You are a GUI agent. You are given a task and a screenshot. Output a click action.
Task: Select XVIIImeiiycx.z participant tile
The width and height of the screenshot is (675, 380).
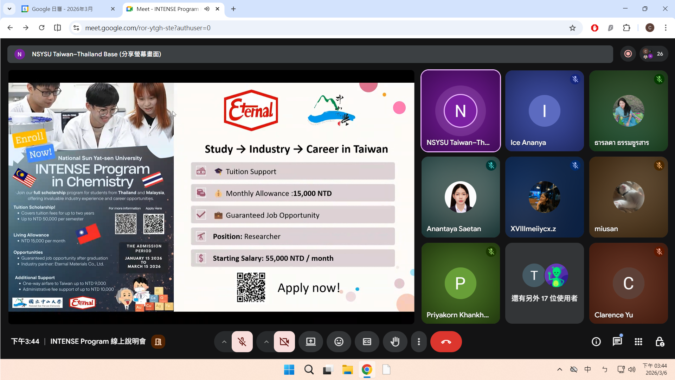(x=545, y=197)
